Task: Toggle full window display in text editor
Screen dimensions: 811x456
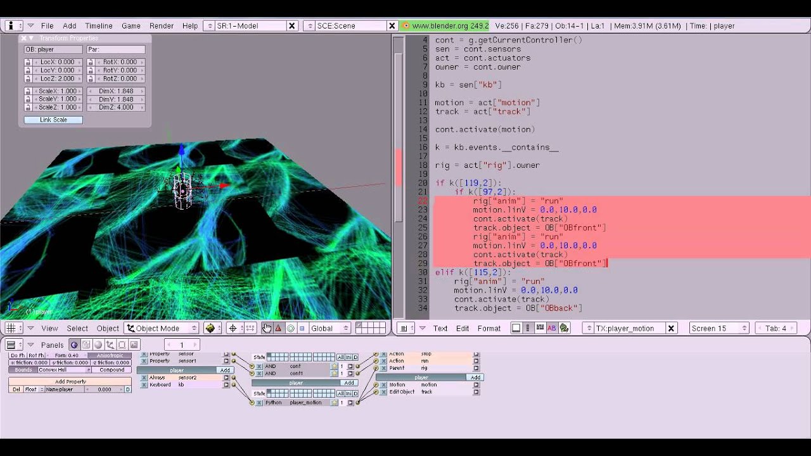Action: click(x=516, y=328)
